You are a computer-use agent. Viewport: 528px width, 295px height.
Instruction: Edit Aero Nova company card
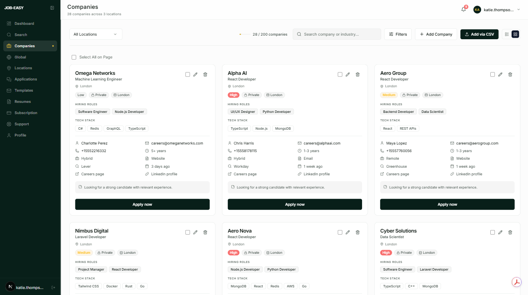[x=348, y=232]
